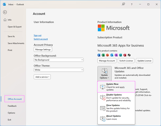Click the Disable Updates icon

tap(103, 98)
